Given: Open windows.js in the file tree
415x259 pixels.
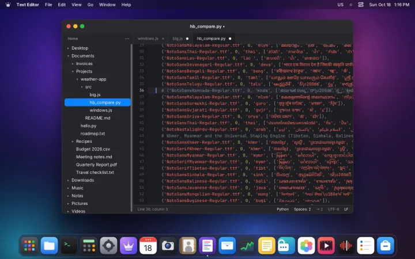Looking at the screenshot, I should point(97,110).
